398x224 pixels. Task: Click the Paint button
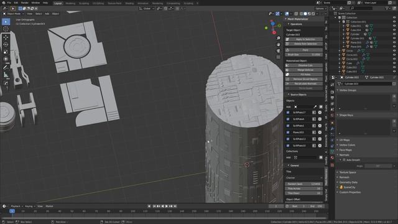coord(304,50)
